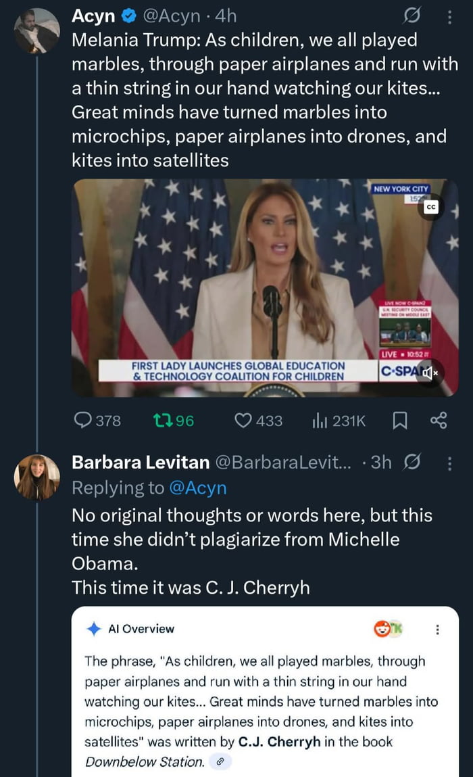Retweet Acyn's post
The height and width of the screenshot is (777, 473).
pos(163,421)
